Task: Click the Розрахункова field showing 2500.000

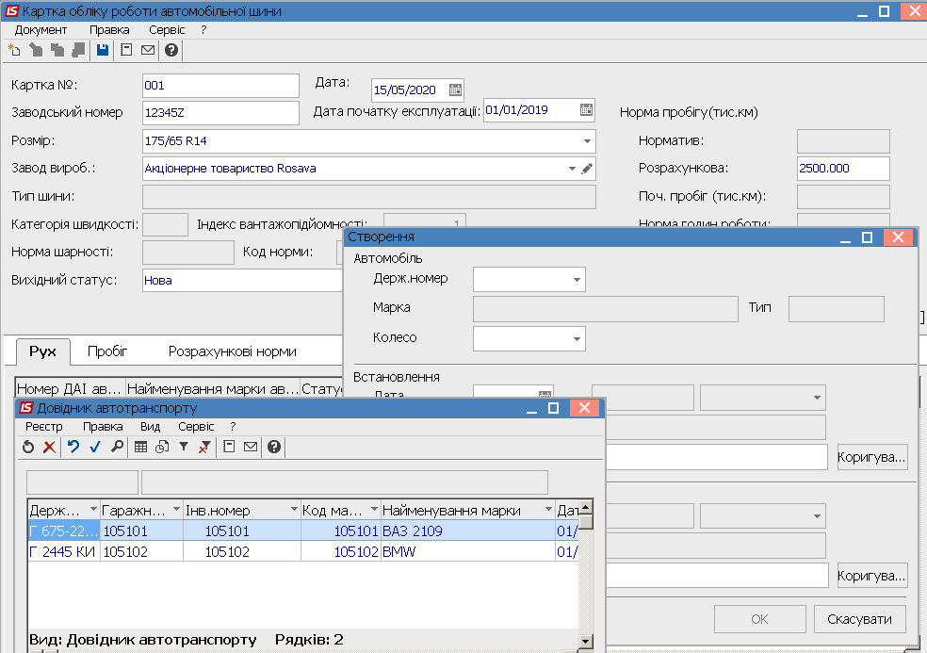Action: (843, 169)
